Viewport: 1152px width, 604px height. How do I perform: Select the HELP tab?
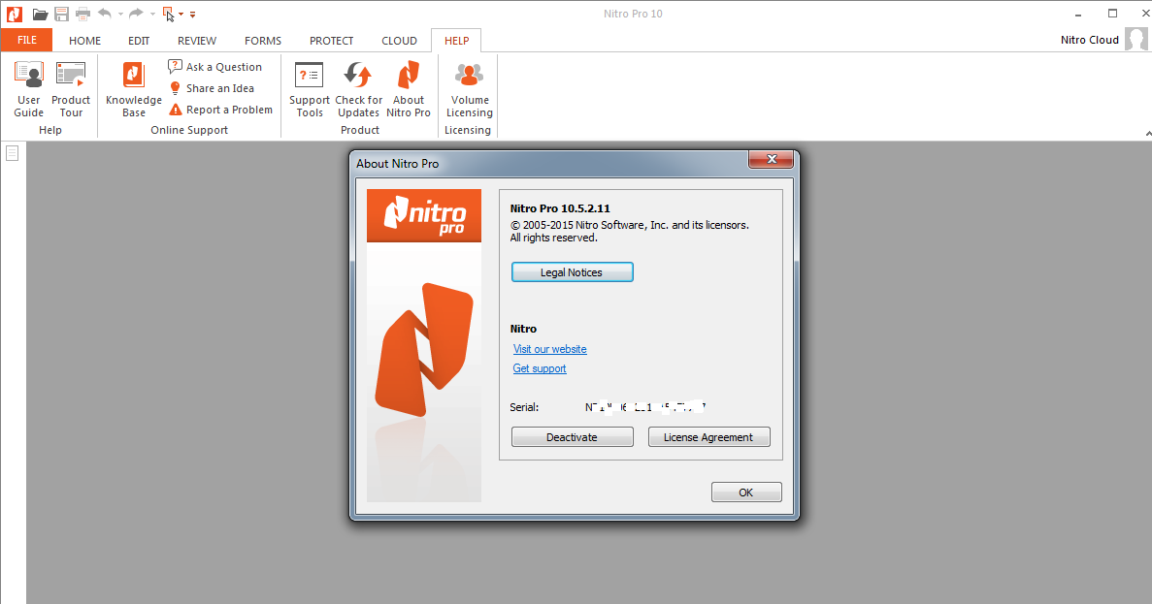pyautogui.click(x=456, y=41)
